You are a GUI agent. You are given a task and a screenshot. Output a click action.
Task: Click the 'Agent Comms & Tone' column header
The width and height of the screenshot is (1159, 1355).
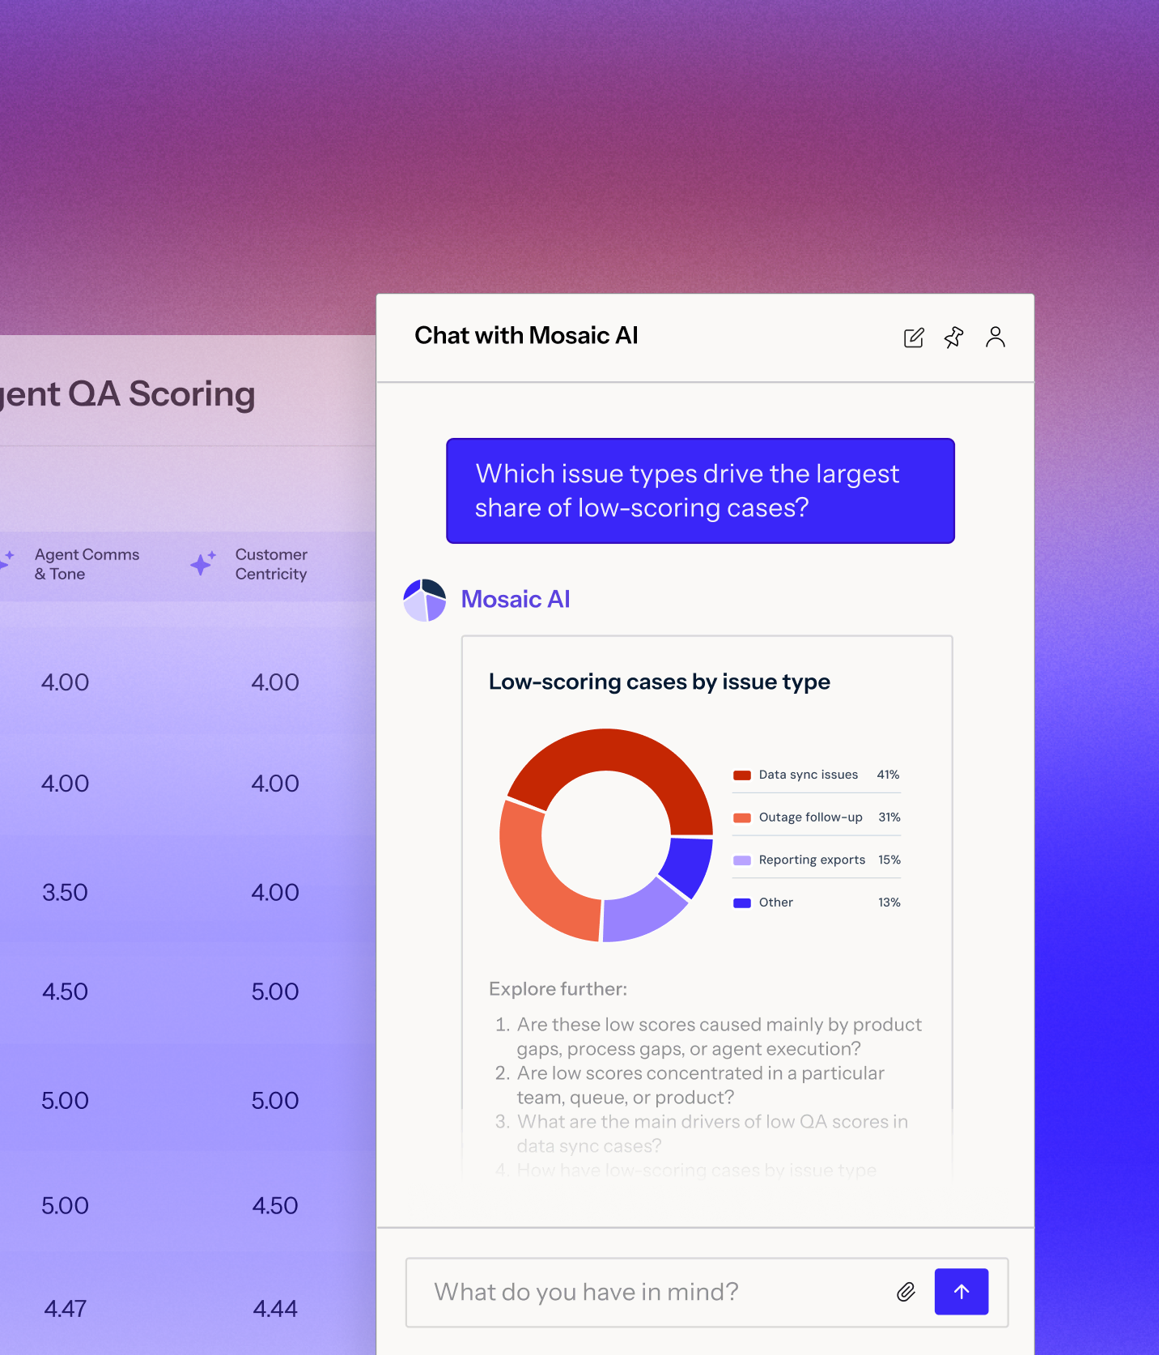(87, 564)
